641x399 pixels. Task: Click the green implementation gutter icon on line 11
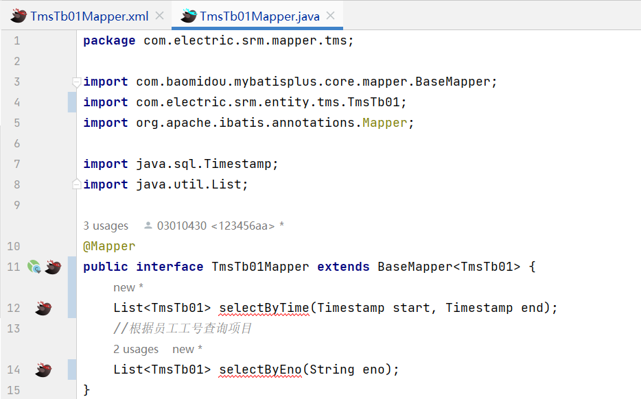tap(34, 267)
